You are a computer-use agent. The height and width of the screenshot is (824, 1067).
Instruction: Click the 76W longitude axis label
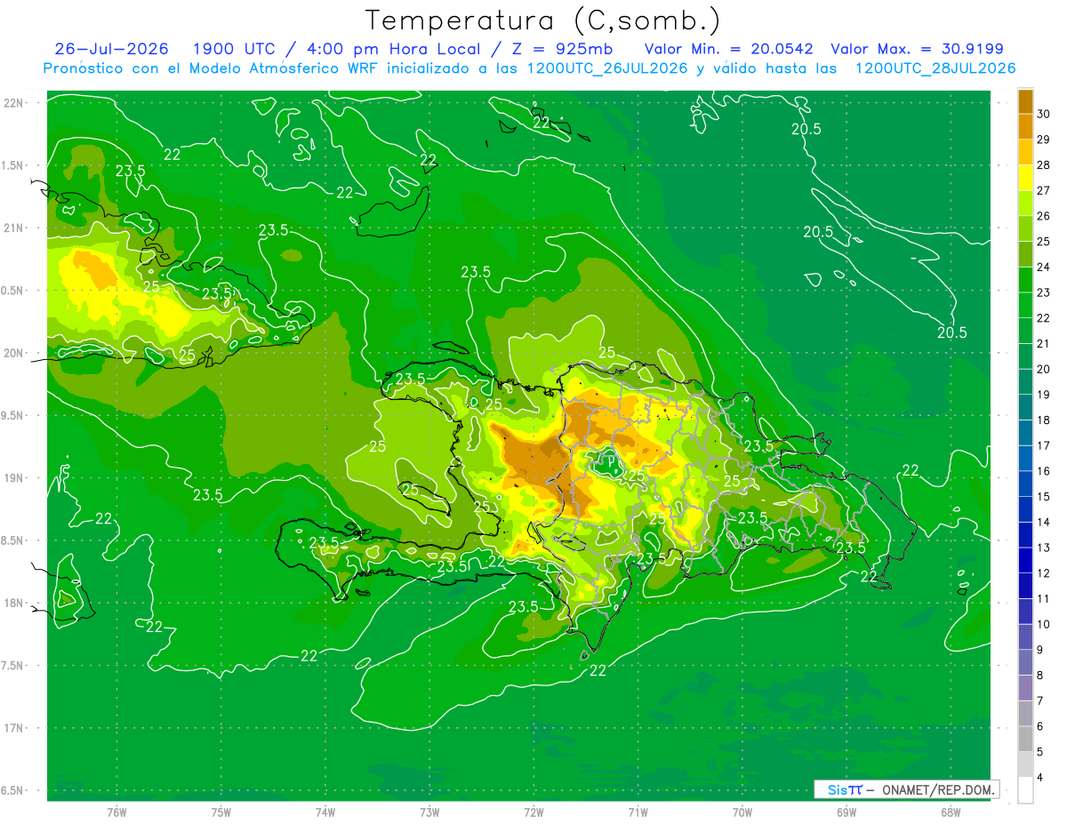point(116,812)
